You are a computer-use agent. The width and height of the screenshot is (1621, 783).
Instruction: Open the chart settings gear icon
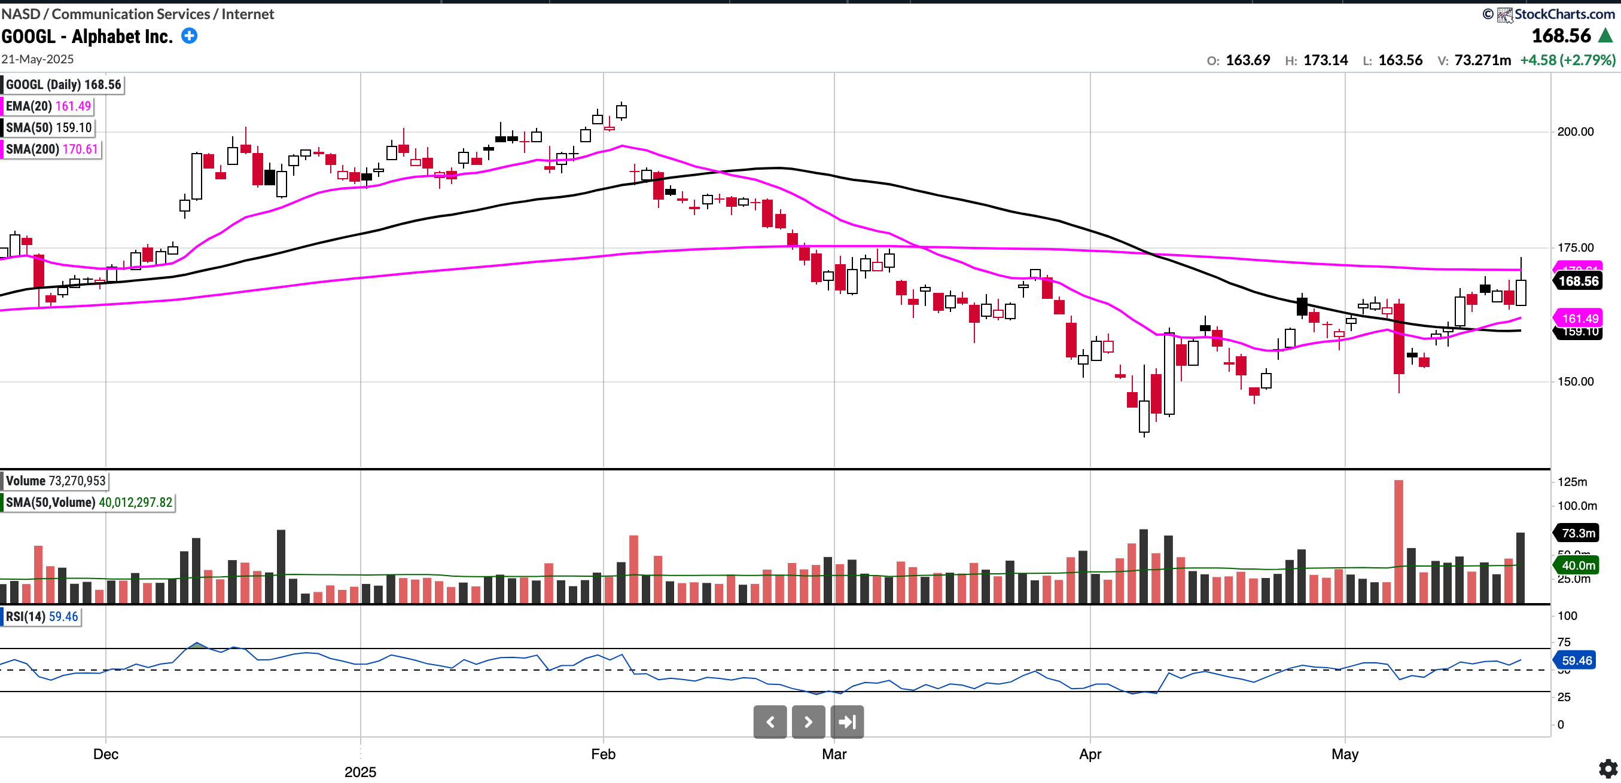click(1608, 768)
